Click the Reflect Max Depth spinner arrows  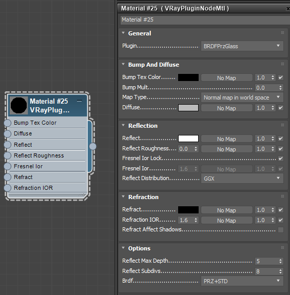(280, 261)
